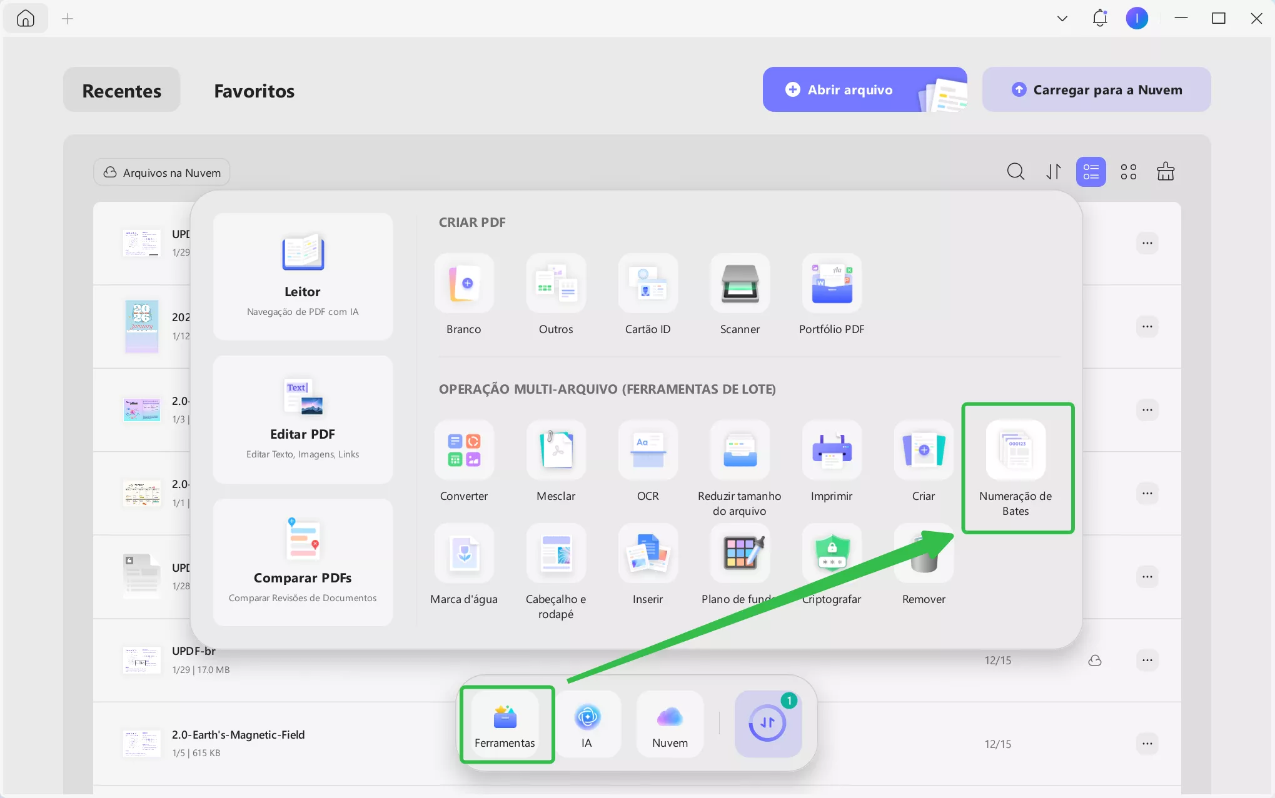Switch to grid thumbnail view

(1128, 172)
